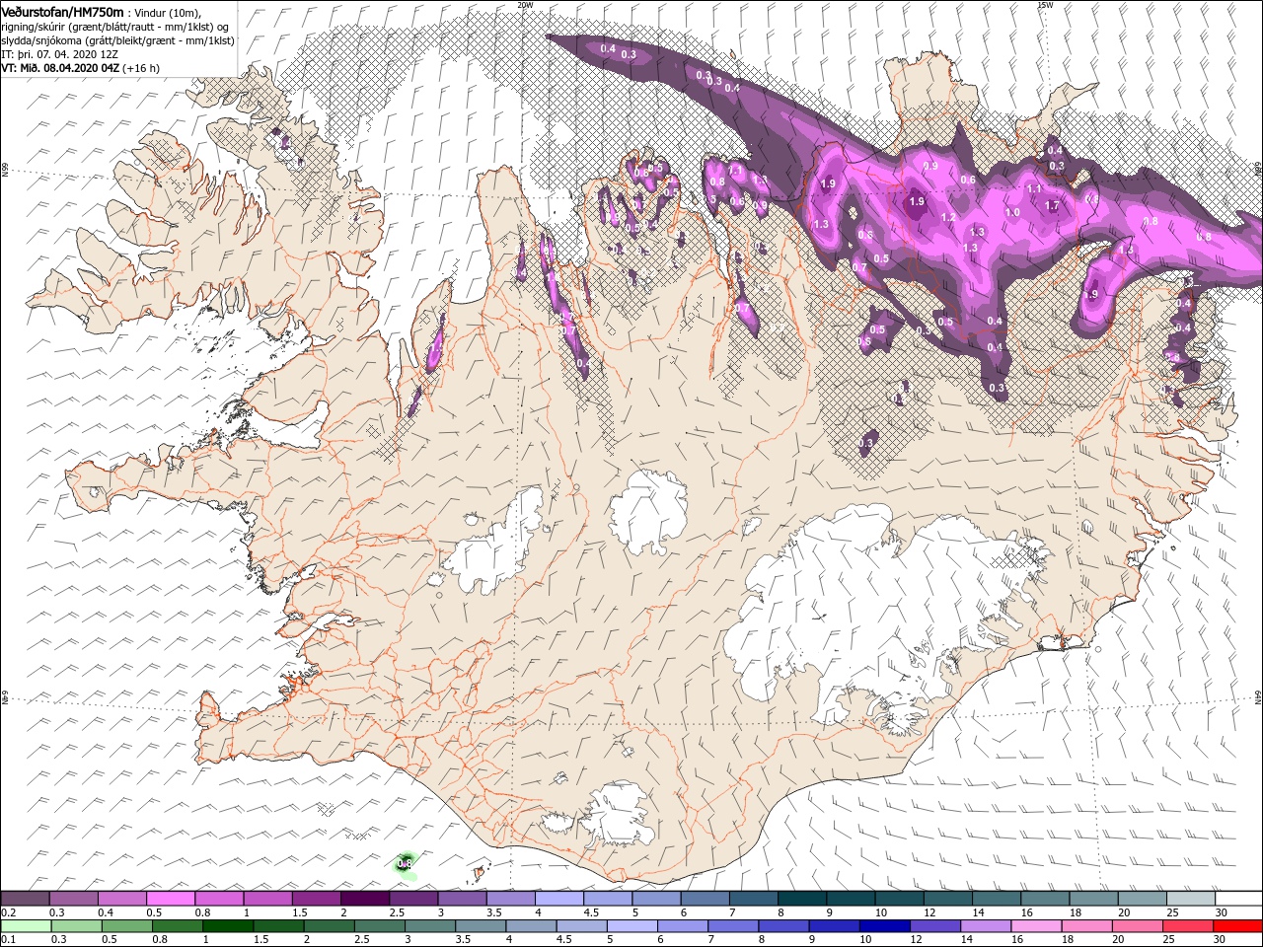Click rain legend swatch between 25 and 30
1263x947 pixels.
(x=1188, y=926)
